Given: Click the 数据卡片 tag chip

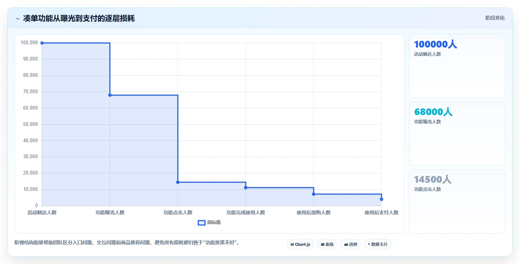Looking at the screenshot, I should coord(378,244).
